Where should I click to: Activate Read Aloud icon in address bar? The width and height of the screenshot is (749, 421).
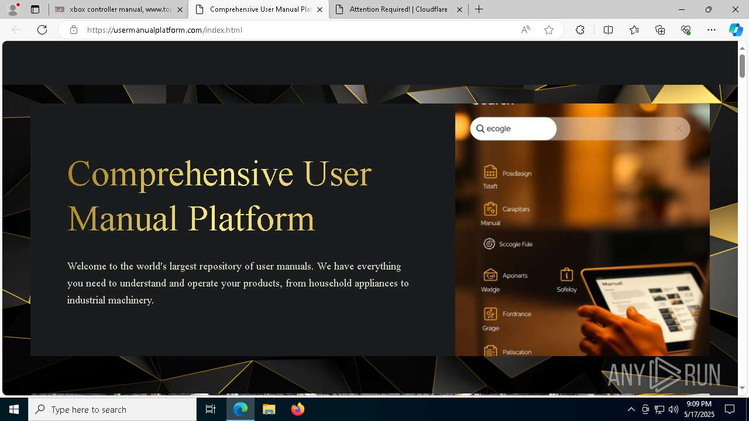tap(525, 30)
